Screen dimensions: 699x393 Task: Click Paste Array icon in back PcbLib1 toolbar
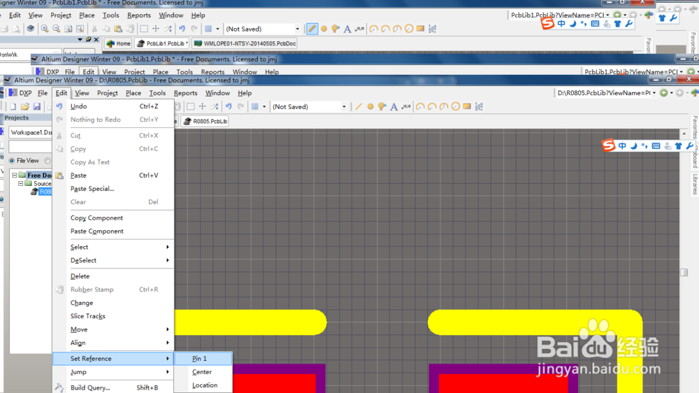(433, 29)
